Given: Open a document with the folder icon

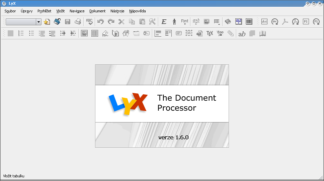Looking at the screenshot, I should tap(57, 22).
